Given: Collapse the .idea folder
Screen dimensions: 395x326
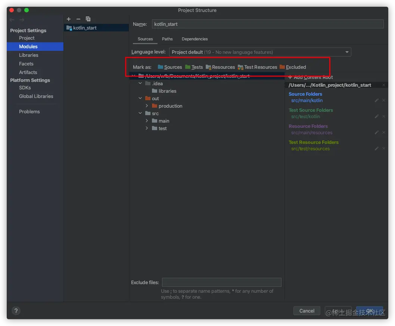Looking at the screenshot, I should pyautogui.click(x=140, y=83).
